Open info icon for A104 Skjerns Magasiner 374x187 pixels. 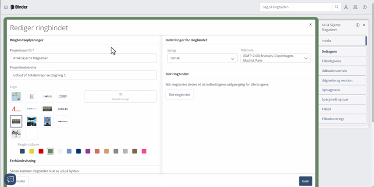357,25
